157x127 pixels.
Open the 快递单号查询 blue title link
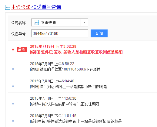46,7
